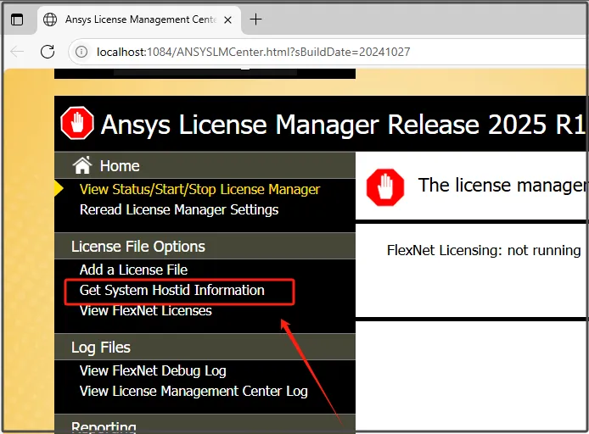Click the Ansys License Manager Release 2025 title
The width and height of the screenshot is (589, 434).
pos(343,125)
